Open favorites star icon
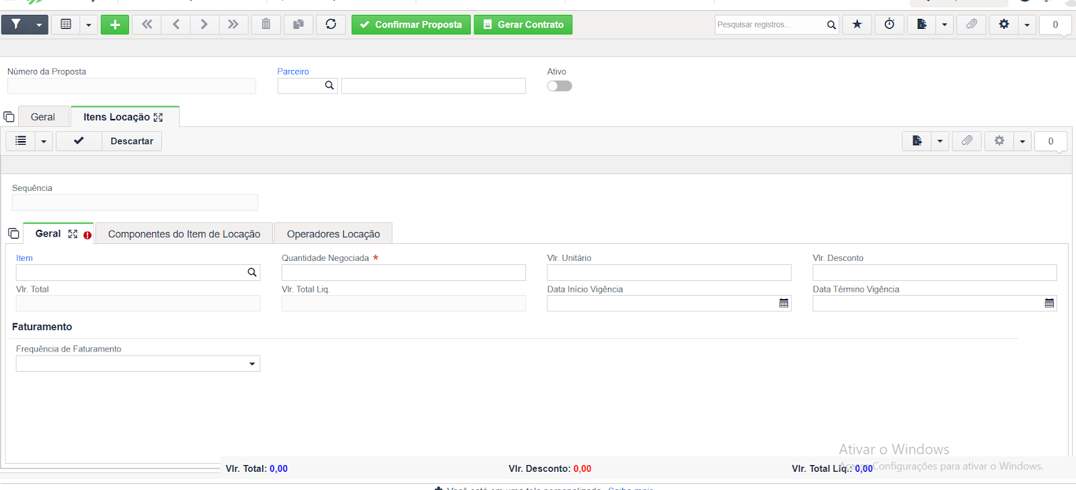 (857, 25)
